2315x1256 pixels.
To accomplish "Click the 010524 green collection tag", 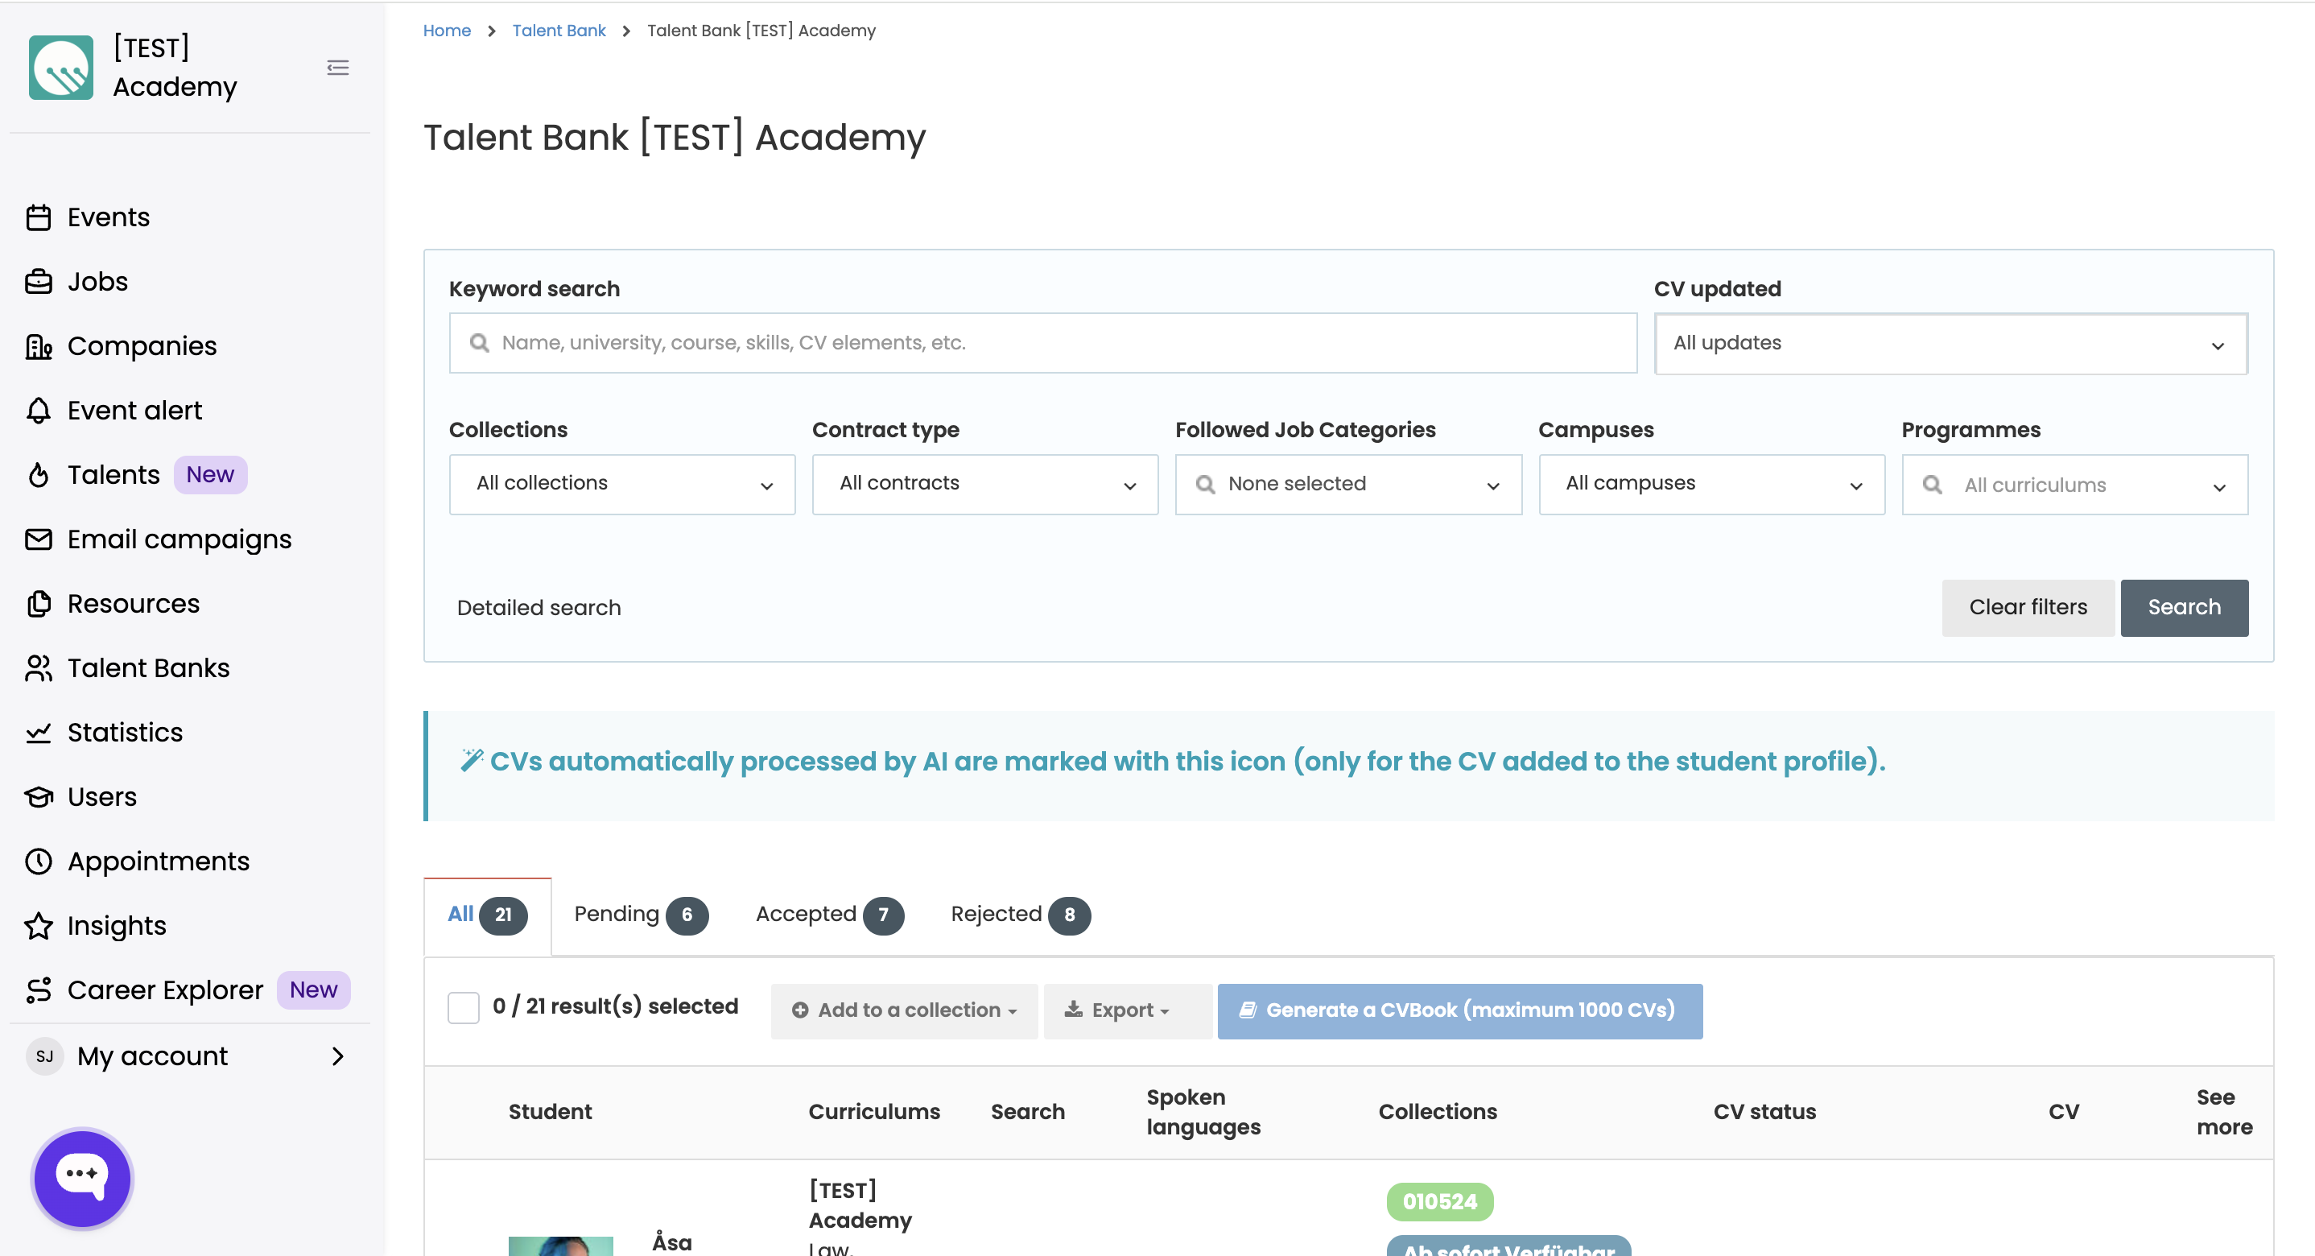I will click(x=1440, y=1202).
